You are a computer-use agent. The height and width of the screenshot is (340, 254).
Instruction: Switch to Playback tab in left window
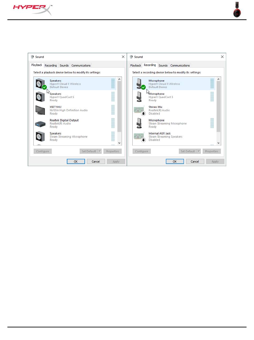[37, 65]
